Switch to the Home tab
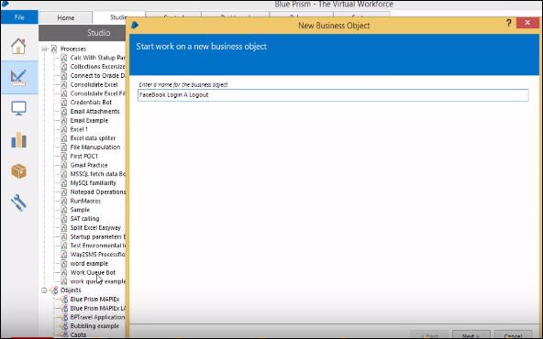Viewport: 543px width, 339px height. pos(66,17)
